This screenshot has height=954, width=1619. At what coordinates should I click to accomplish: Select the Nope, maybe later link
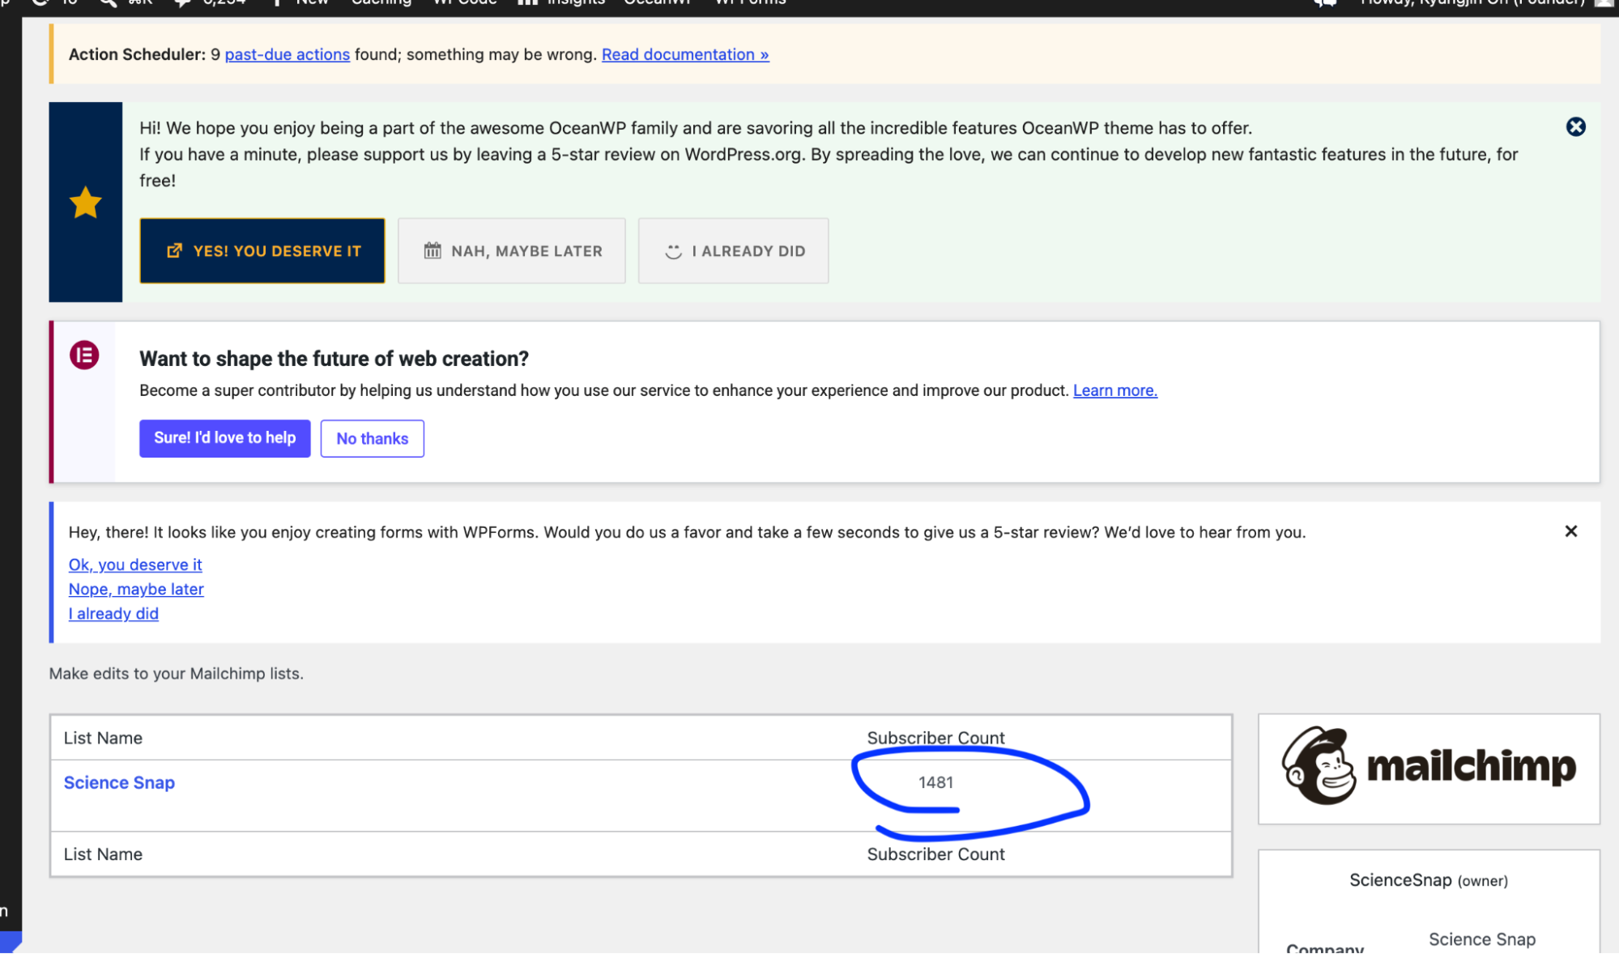point(136,590)
